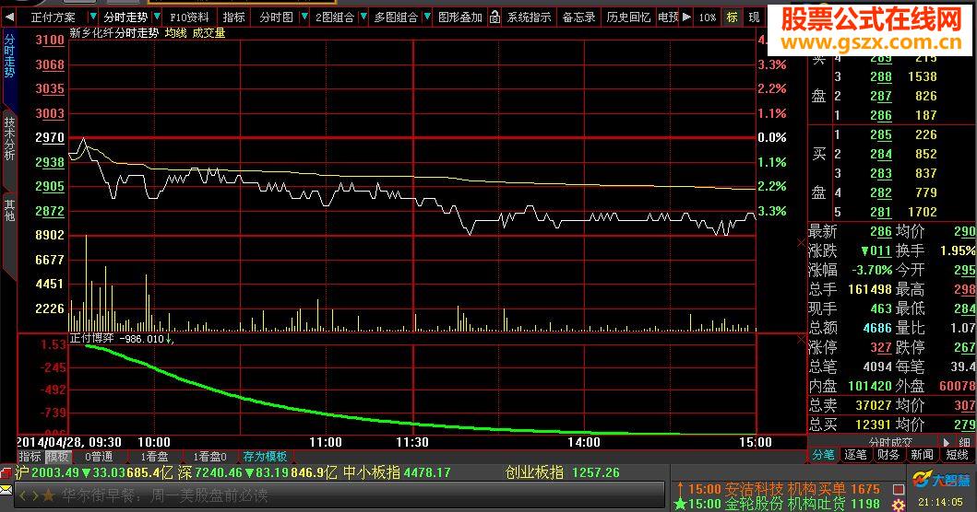Toggle the 现 button
The width and height of the screenshot is (977, 512).
click(x=754, y=17)
